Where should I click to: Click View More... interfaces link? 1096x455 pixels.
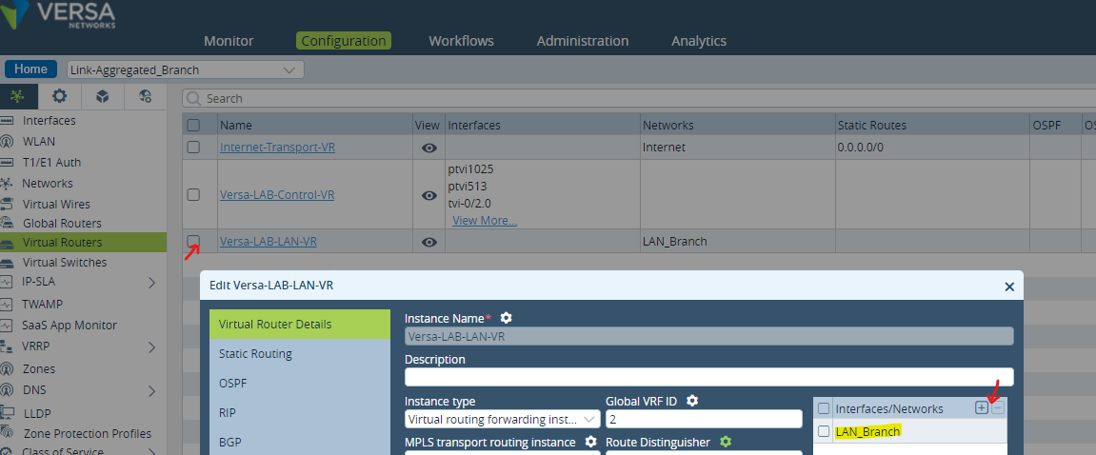pyautogui.click(x=485, y=221)
